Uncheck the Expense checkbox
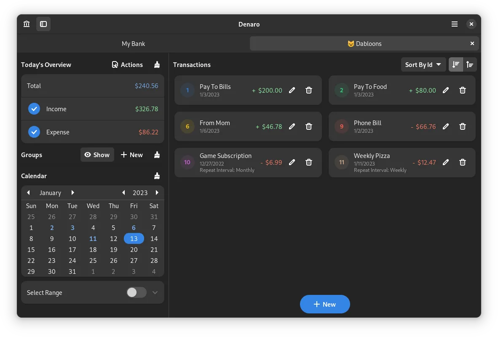The width and height of the screenshot is (498, 337). click(x=34, y=132)
